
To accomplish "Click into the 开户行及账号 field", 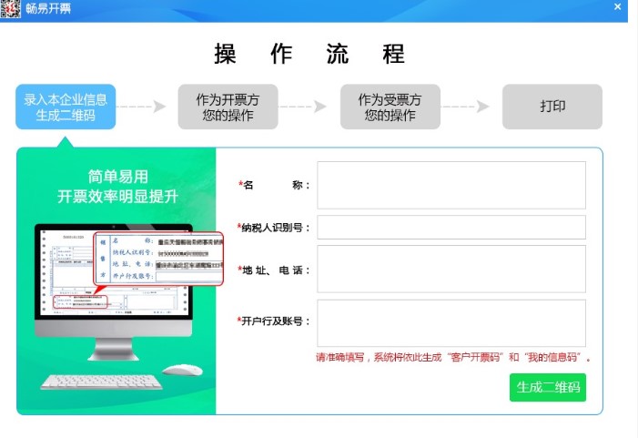I will 451,323.
